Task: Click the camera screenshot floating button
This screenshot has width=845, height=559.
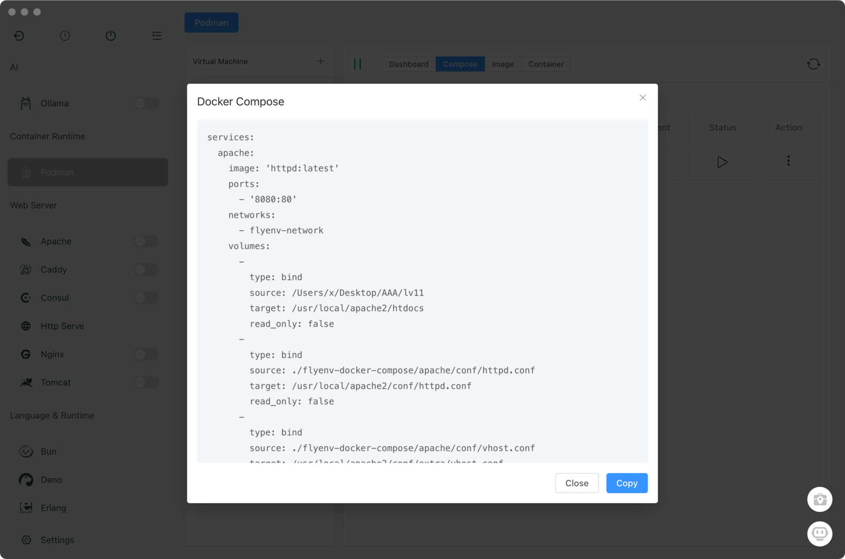Action: click(820, 499)
